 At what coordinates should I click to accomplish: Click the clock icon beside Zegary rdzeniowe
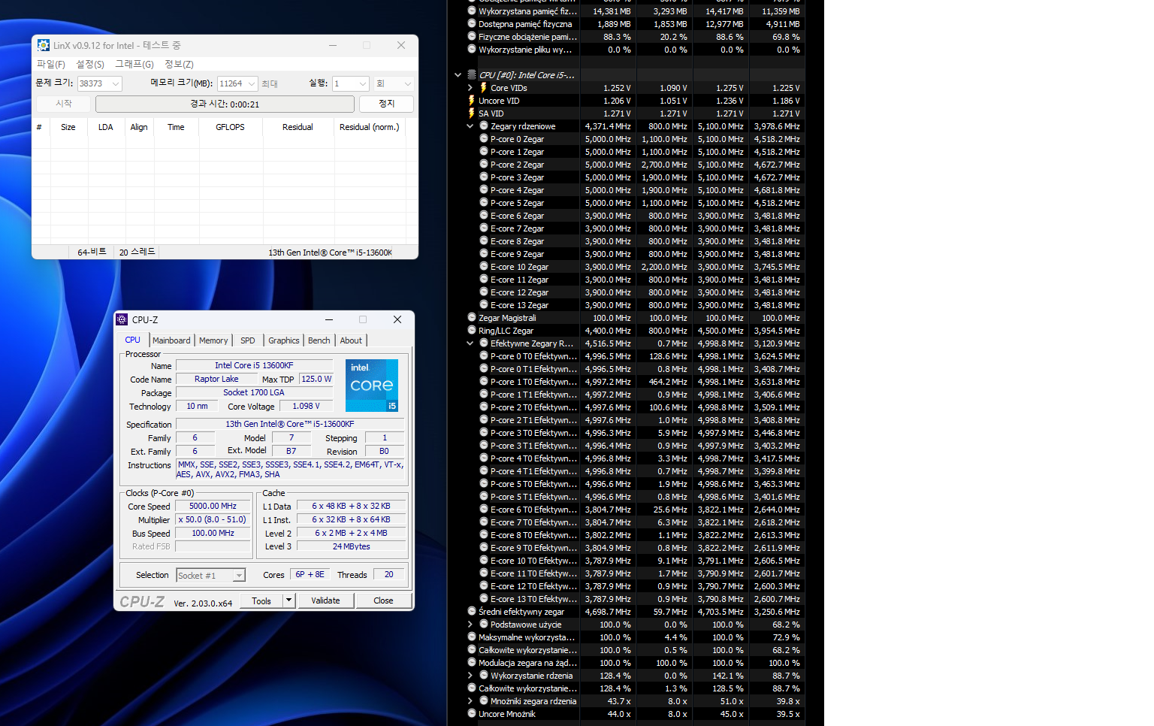(x=484, y=126)
